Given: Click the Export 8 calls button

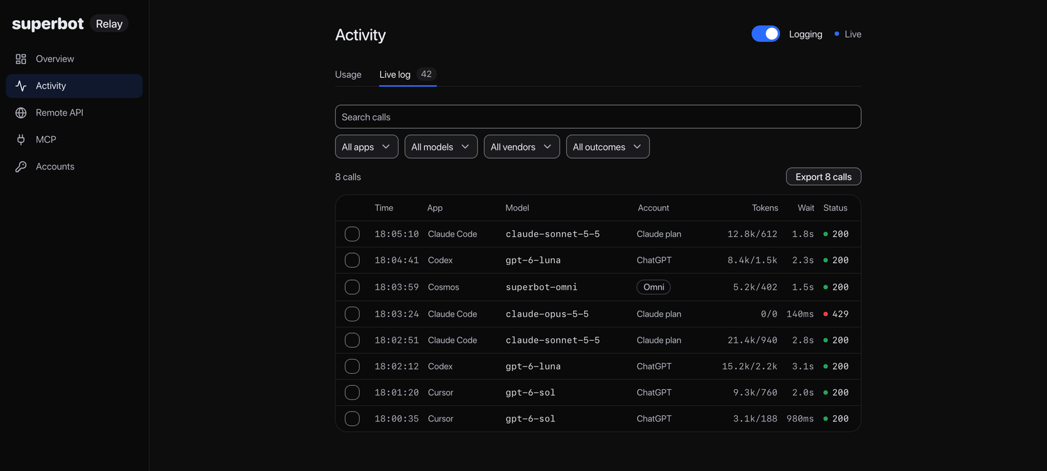Looking at the screenshot, I should click(823, 177).
